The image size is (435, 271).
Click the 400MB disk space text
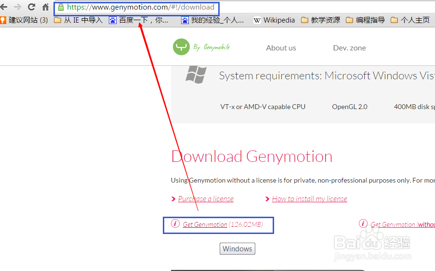point(414,107)
